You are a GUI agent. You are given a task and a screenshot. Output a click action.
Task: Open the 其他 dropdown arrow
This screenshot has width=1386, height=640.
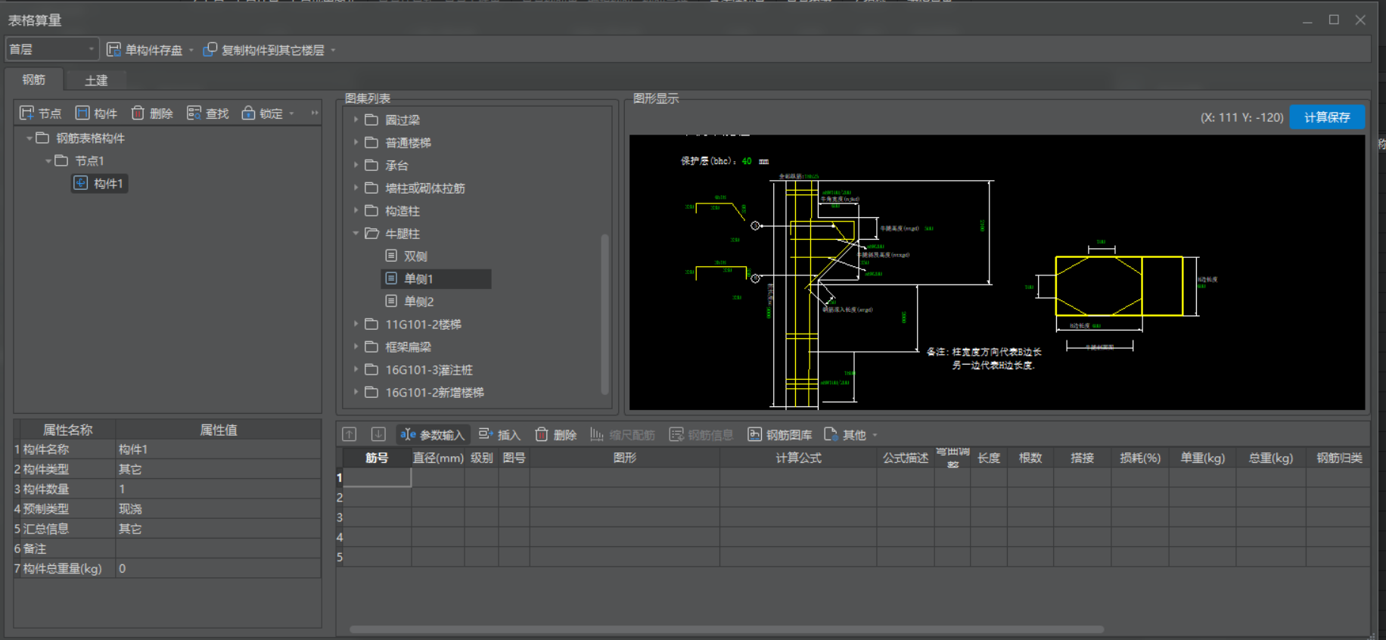pos(875,435)
